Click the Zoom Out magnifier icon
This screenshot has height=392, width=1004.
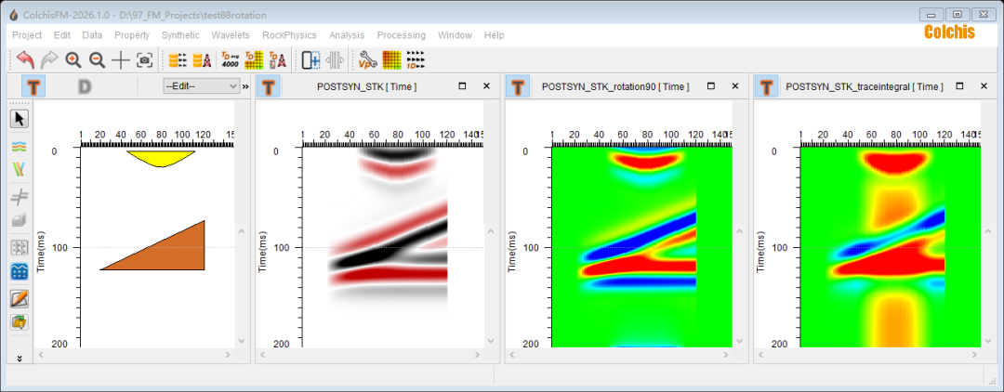(x=97, y=60)
